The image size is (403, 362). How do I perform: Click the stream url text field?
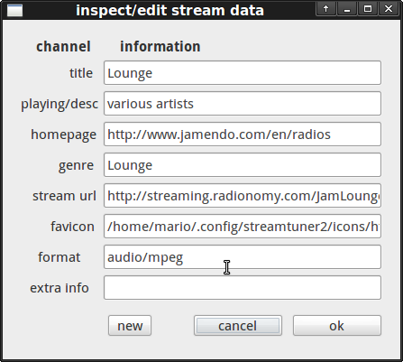point(243,196)
